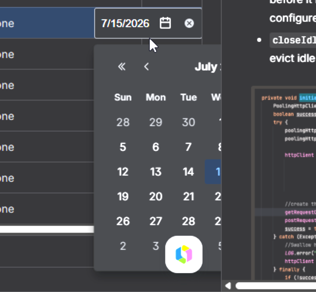Pick July 14 on the calendar
The image size is (316, 292).
pyautogui.click(x=189, y=172)
